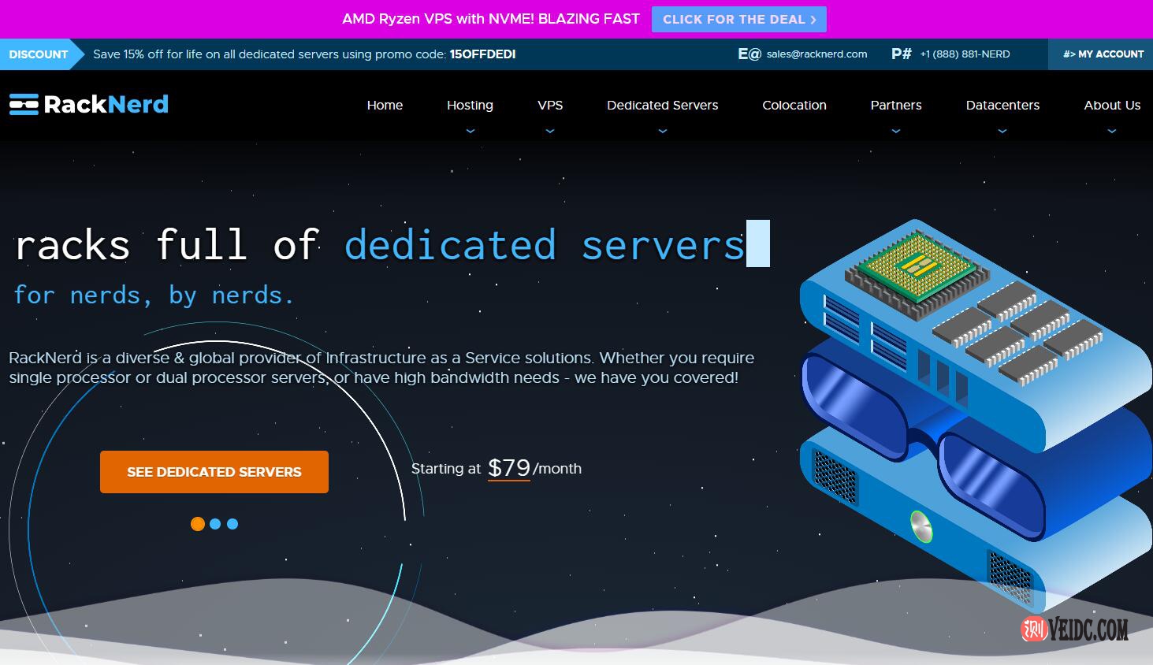Open the Dedicated Servers menu
1153x665 pixels.
(x=663, y=105)
